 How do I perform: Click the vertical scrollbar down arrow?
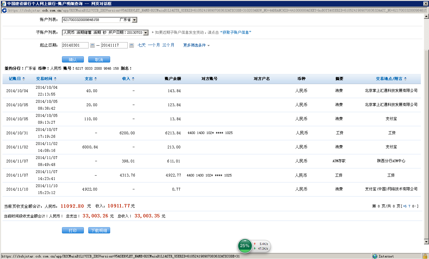pos(426,242)
